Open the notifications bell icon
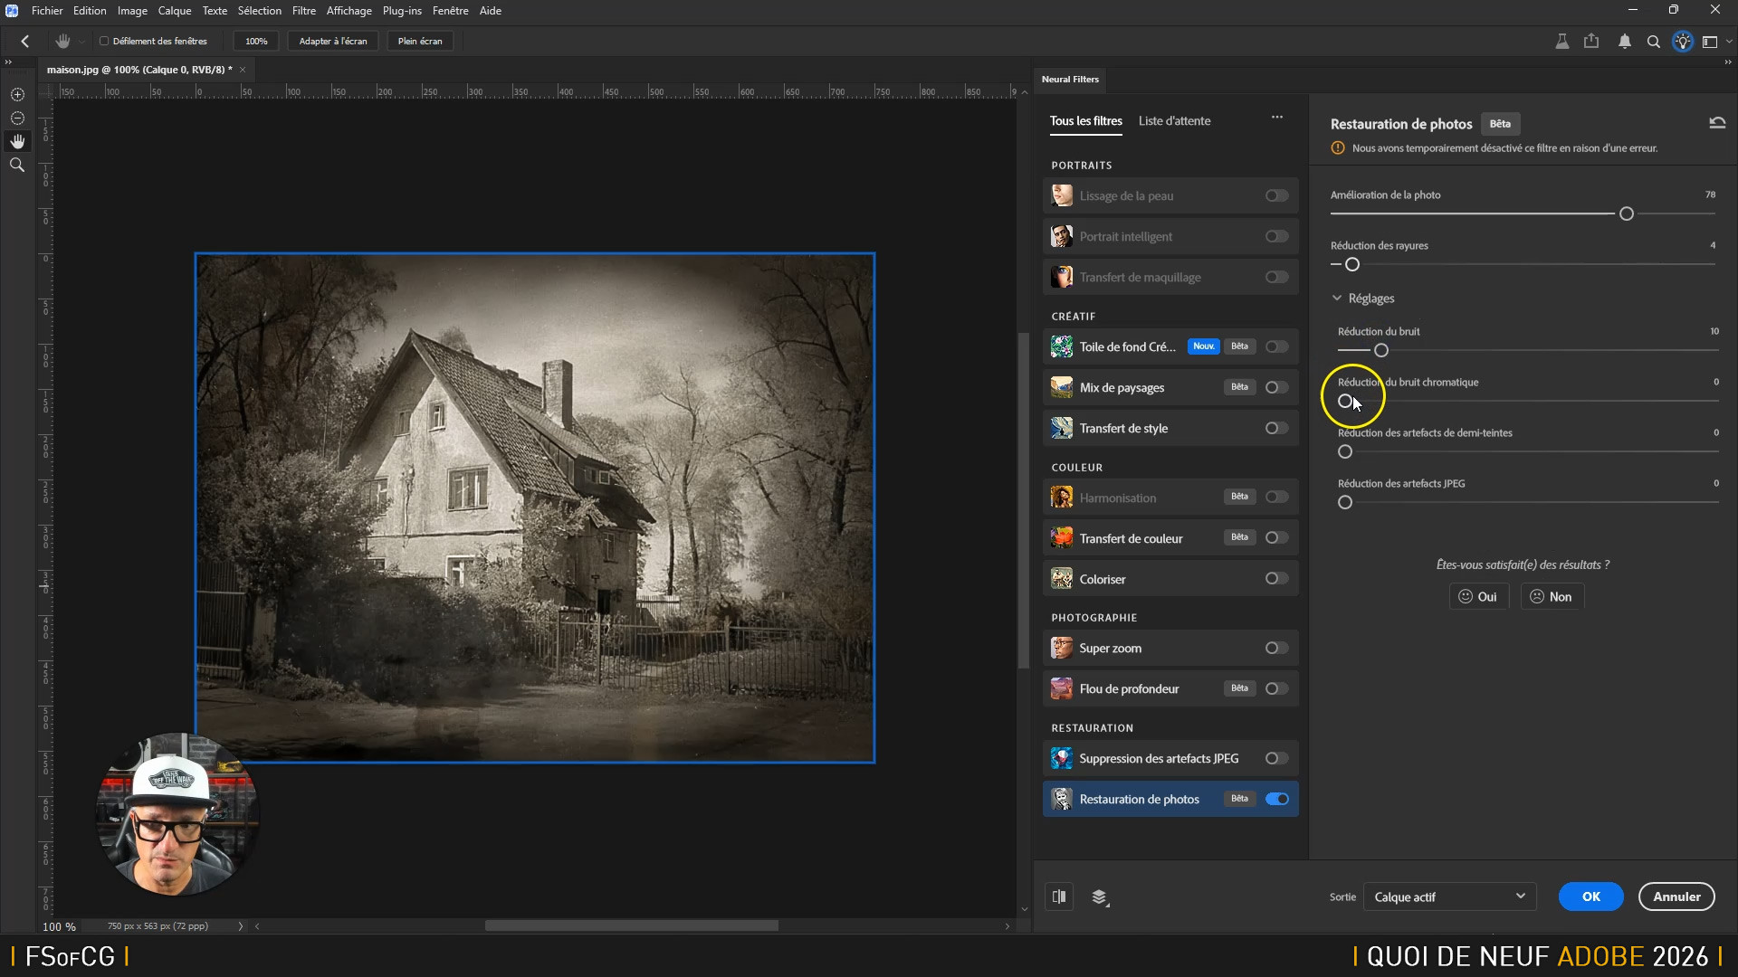Image resolution: width=1738 pixels, height=977 pixels. [1624, 42]
